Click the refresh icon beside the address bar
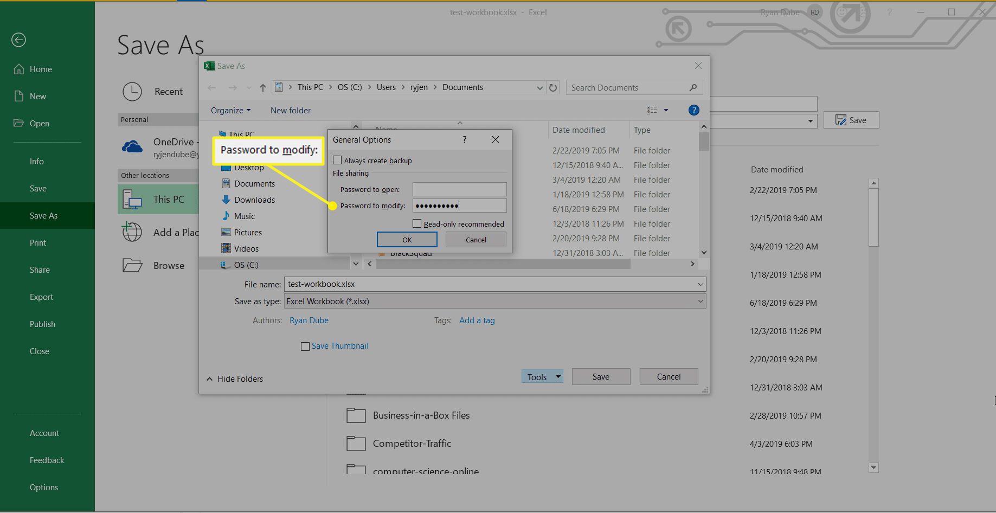996x513 pixels. (x=553, y=87)
